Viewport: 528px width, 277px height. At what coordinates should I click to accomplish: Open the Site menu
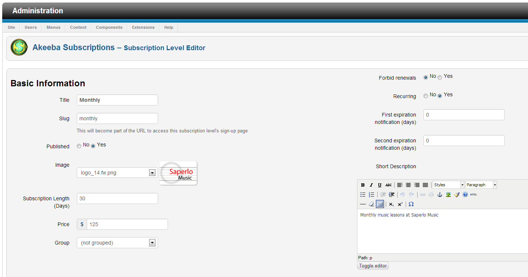11,27
